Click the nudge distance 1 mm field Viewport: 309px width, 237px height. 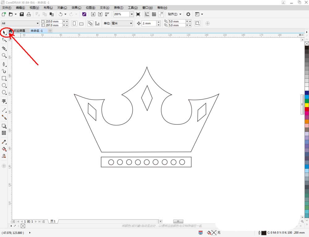click(x=149, y=23)
